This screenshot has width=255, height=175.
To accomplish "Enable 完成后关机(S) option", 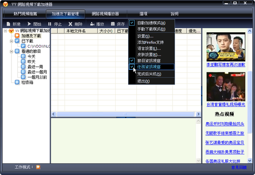I will (x=152, y=74).
